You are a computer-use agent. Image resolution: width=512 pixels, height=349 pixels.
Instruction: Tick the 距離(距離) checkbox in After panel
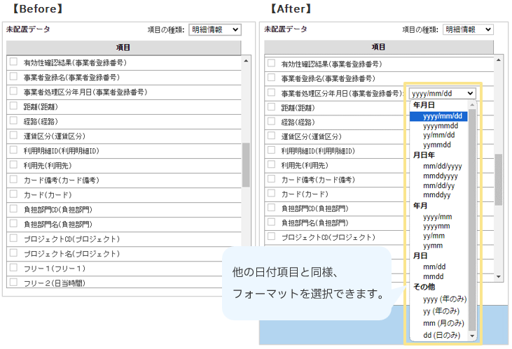(271, 108)
